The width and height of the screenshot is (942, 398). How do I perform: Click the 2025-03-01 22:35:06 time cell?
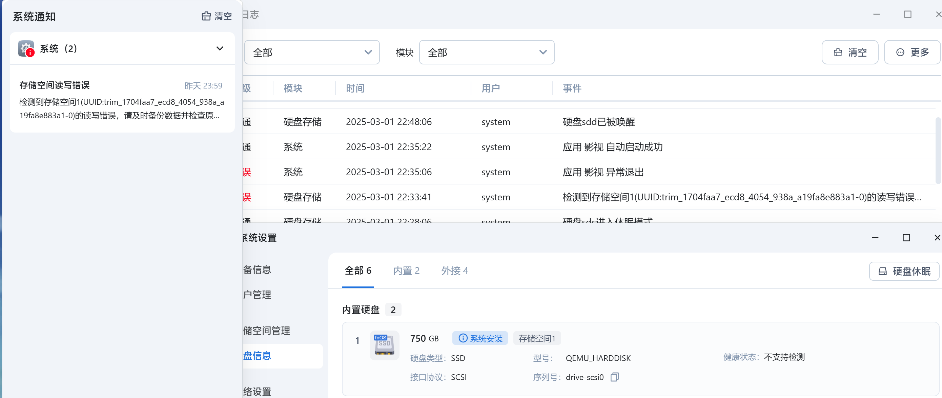[x=389, y=172]
